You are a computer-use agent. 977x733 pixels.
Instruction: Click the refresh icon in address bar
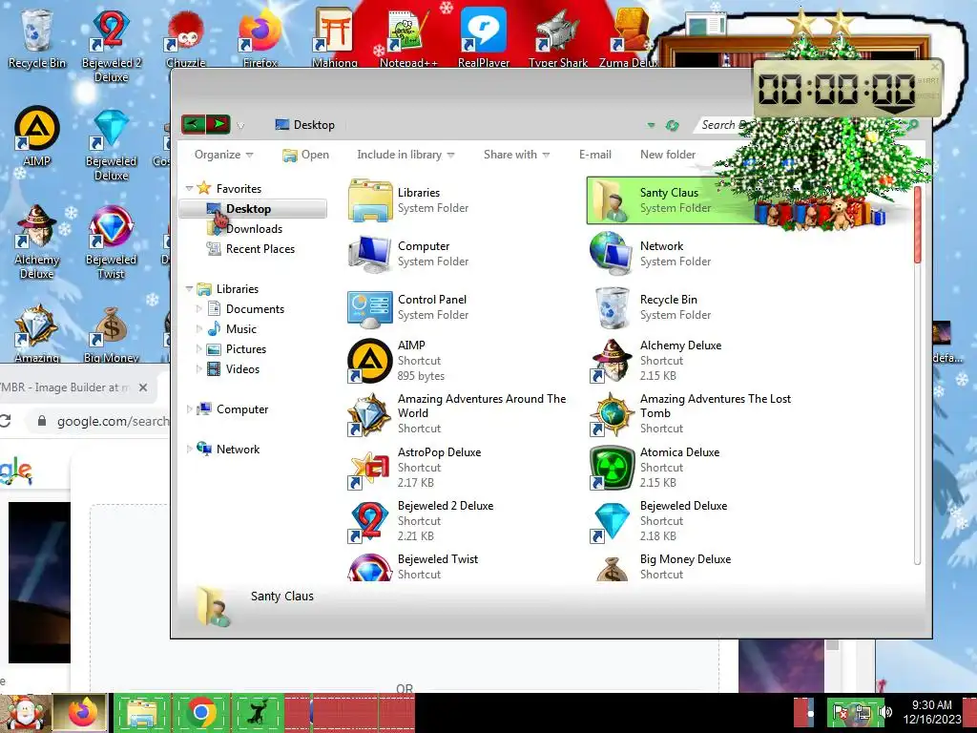[x=672, y=125]
